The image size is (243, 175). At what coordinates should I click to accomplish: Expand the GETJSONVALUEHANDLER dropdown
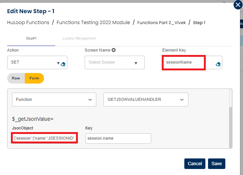146,100
